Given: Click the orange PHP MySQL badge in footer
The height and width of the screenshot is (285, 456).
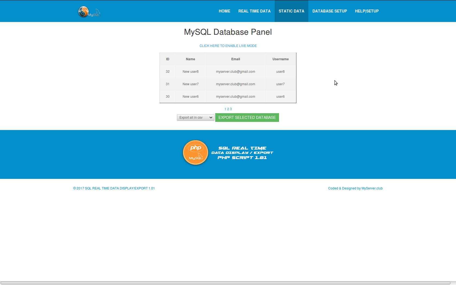Looking at the screenshot, I should point(195,153).
